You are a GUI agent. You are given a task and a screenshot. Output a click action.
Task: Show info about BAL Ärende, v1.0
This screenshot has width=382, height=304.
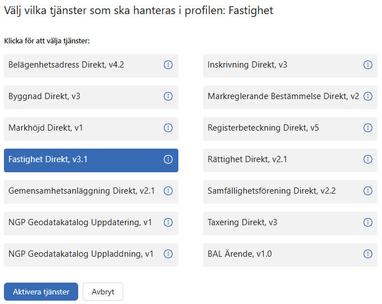coord(368,254)
